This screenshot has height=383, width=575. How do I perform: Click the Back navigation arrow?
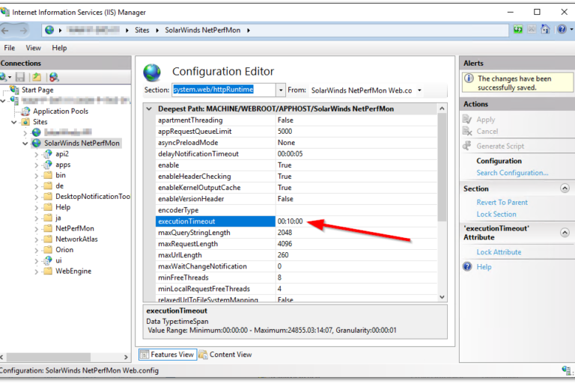pyautogui.click(x=5, y=31)
